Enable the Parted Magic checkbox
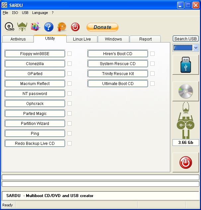The width and height of the screenshot is (201, 210). pyautogui.click(x=69, y=113)
